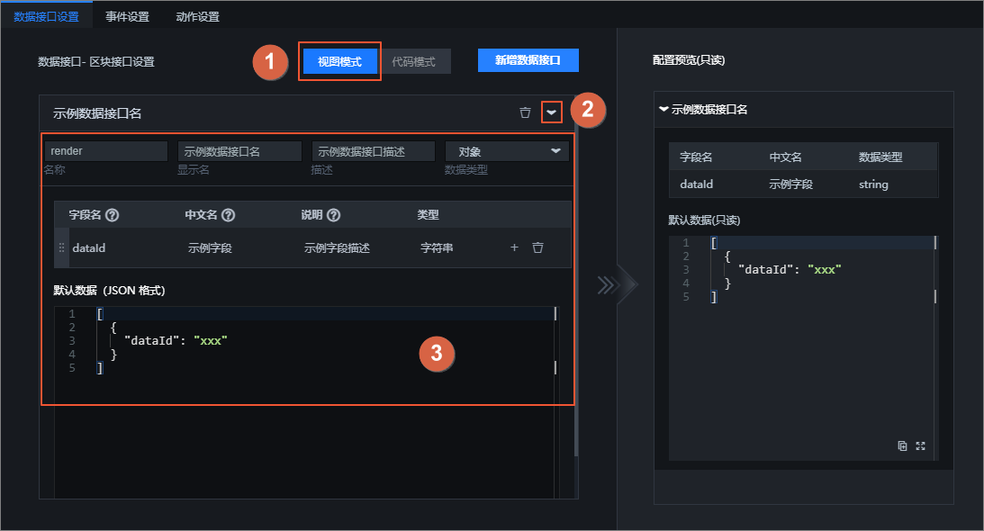Click the dataId field name cell
This screenshot has width=984, height=531.
tap(89, 247)
